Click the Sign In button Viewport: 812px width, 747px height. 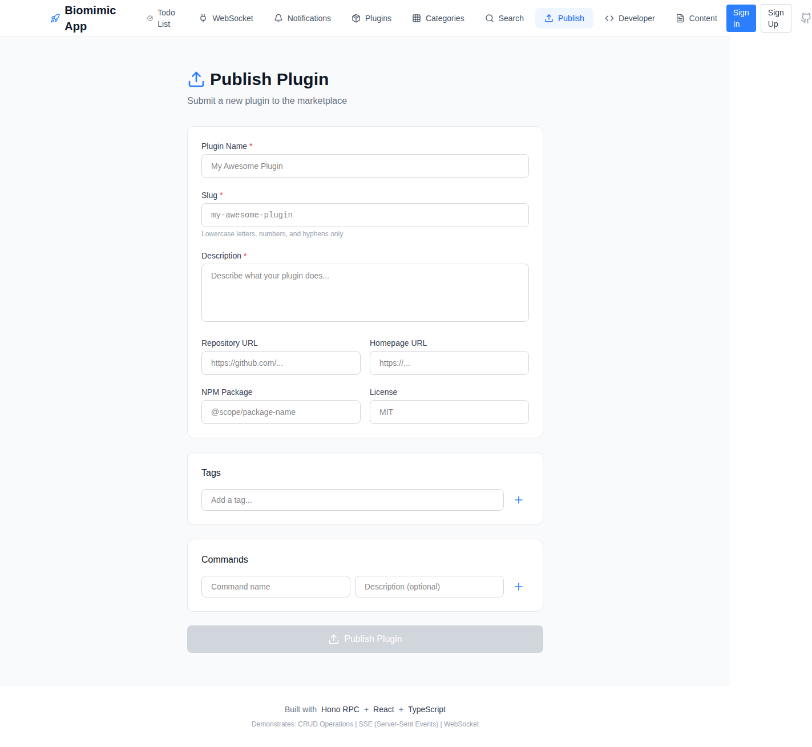741,18
